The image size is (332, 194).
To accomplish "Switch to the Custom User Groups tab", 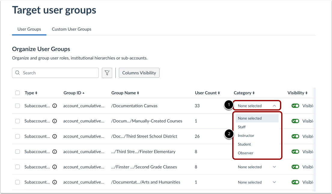I will [71, 29].
